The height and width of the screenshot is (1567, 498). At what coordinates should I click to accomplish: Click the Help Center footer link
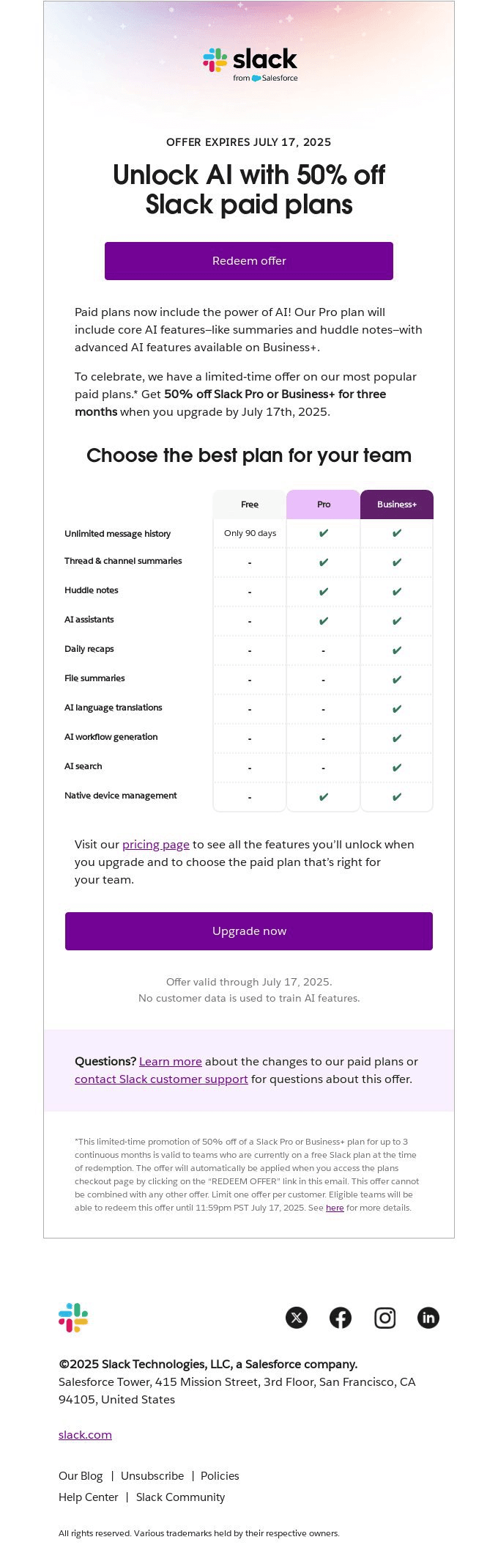point(88,1497)
